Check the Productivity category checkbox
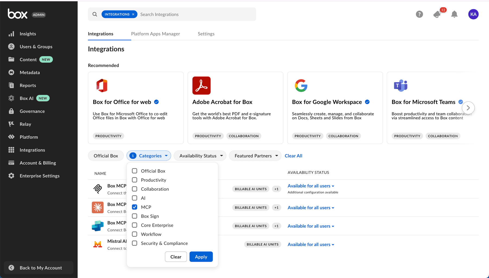This screenshot has width=489, height=278. tap(134, 180)
